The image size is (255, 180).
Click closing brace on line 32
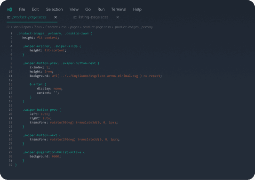(x=16, y=165)
